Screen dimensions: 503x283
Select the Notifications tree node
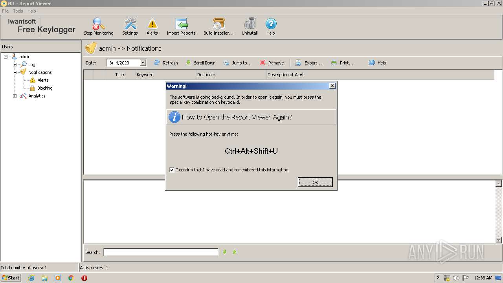40,72
